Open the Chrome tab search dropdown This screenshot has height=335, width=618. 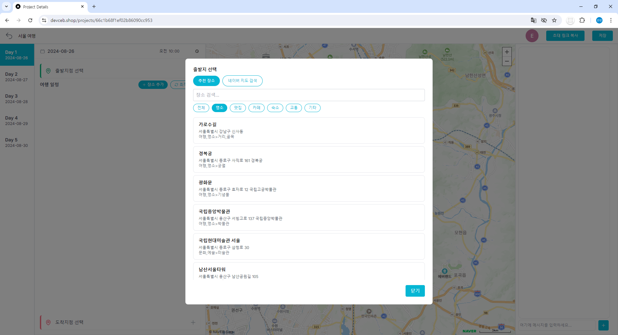click(x=6, y=6)
